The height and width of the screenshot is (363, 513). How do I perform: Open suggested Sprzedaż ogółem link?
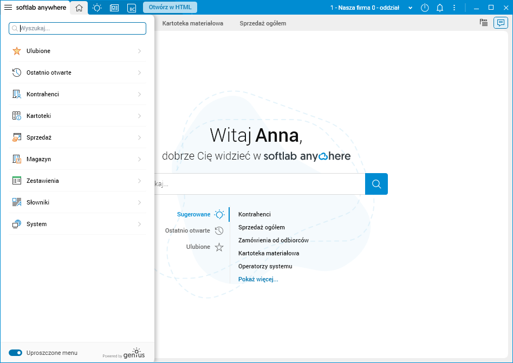click(x=262, y=227)
